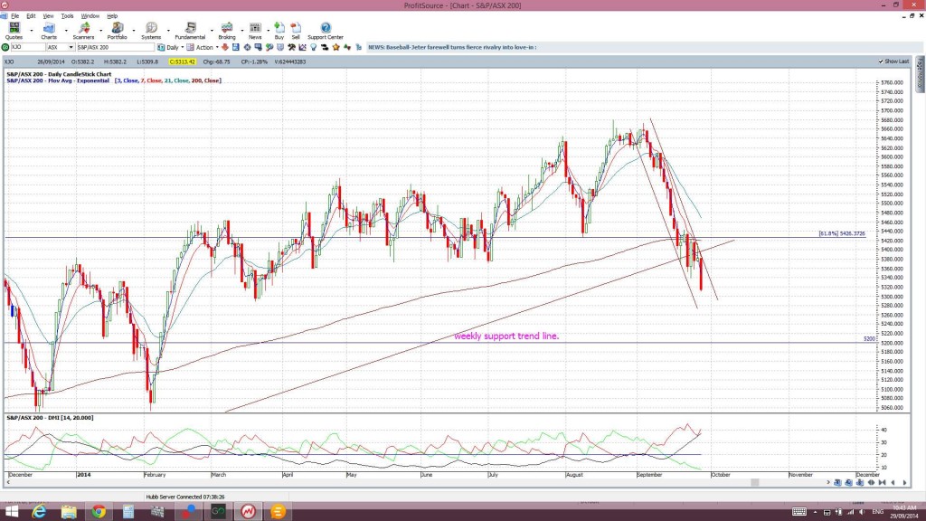
Task: Expand the Portfolio dropdown arrow
Action: (x=134, y=31)
